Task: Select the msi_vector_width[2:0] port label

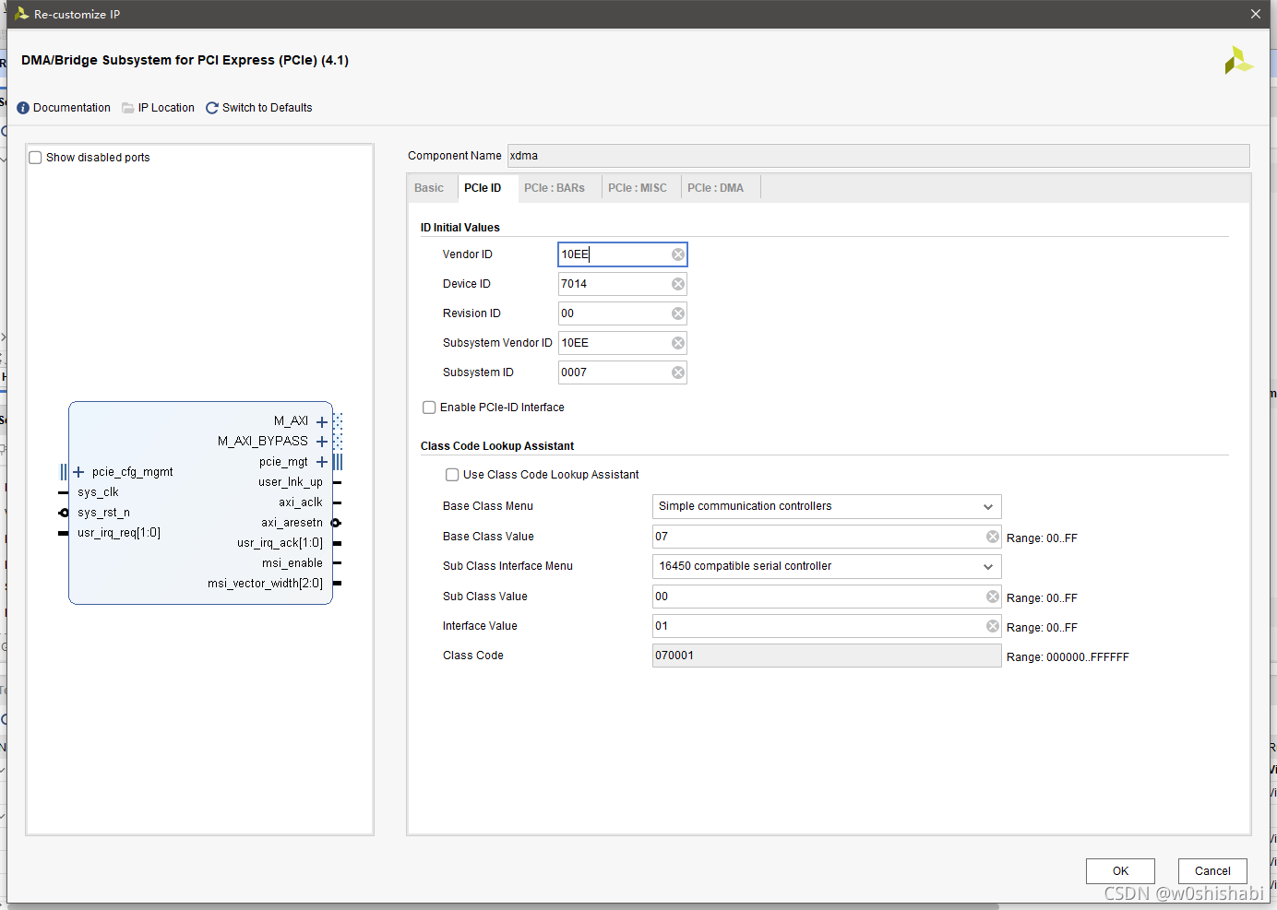Action: click(x=265, y=584)
